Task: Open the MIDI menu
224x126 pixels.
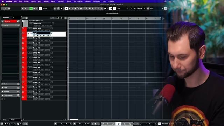Action: 40,1
